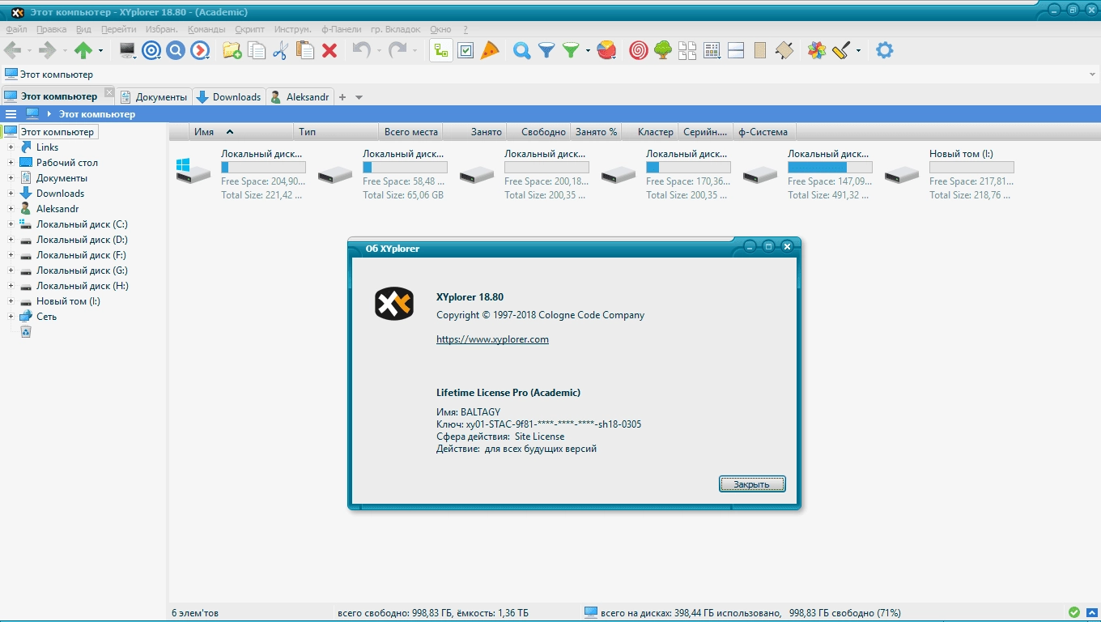Switch to the Aleksandr tab

pyautogui.click(x=300, y=97)
